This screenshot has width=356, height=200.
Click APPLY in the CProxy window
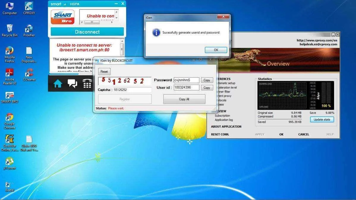pos(259,134)
